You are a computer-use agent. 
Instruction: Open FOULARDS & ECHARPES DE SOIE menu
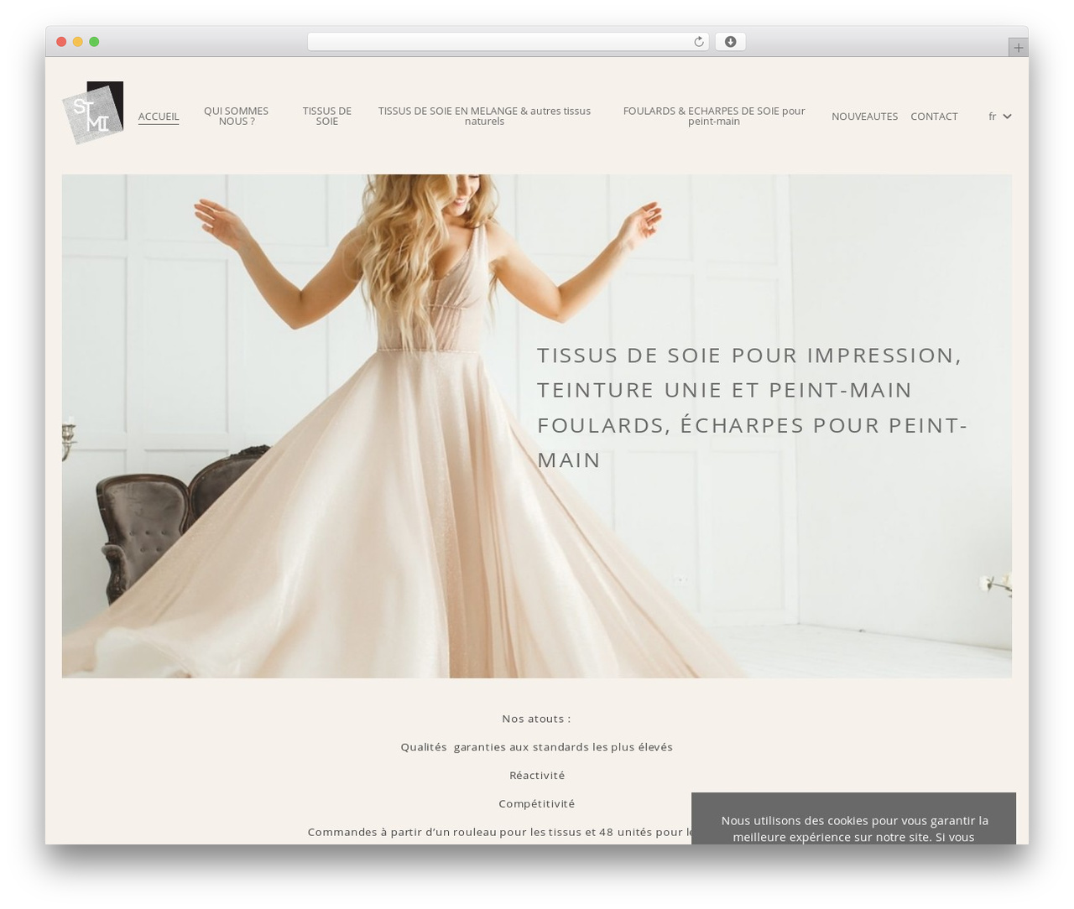pyautogui.click(x=714, y=116)
